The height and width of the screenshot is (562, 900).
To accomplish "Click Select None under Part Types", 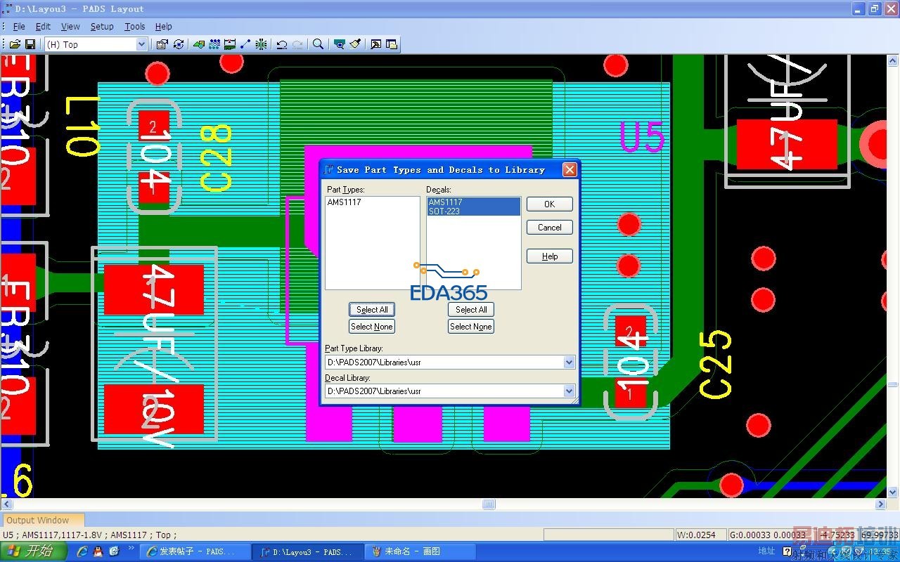I will pos(372,327).
